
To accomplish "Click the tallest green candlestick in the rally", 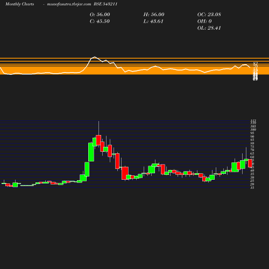I will point(91,152).
